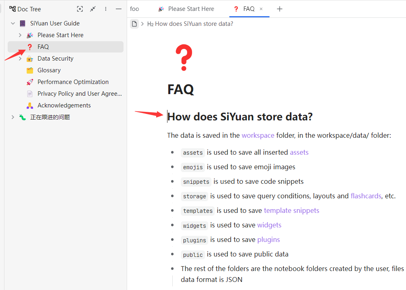Open Performance Optimization document

(x=73, y=82)
